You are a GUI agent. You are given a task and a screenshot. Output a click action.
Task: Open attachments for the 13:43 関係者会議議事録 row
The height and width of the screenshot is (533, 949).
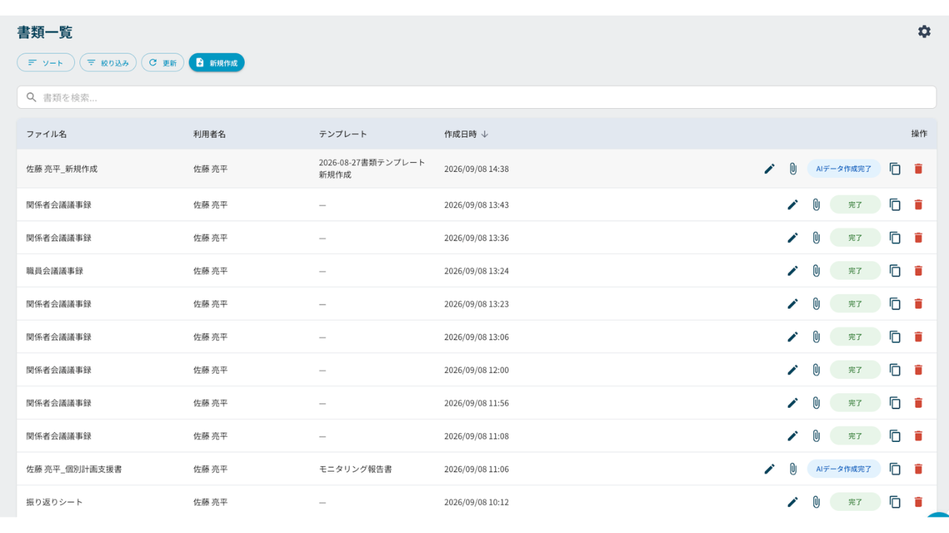pyautogui.click(x=816, y=204)
